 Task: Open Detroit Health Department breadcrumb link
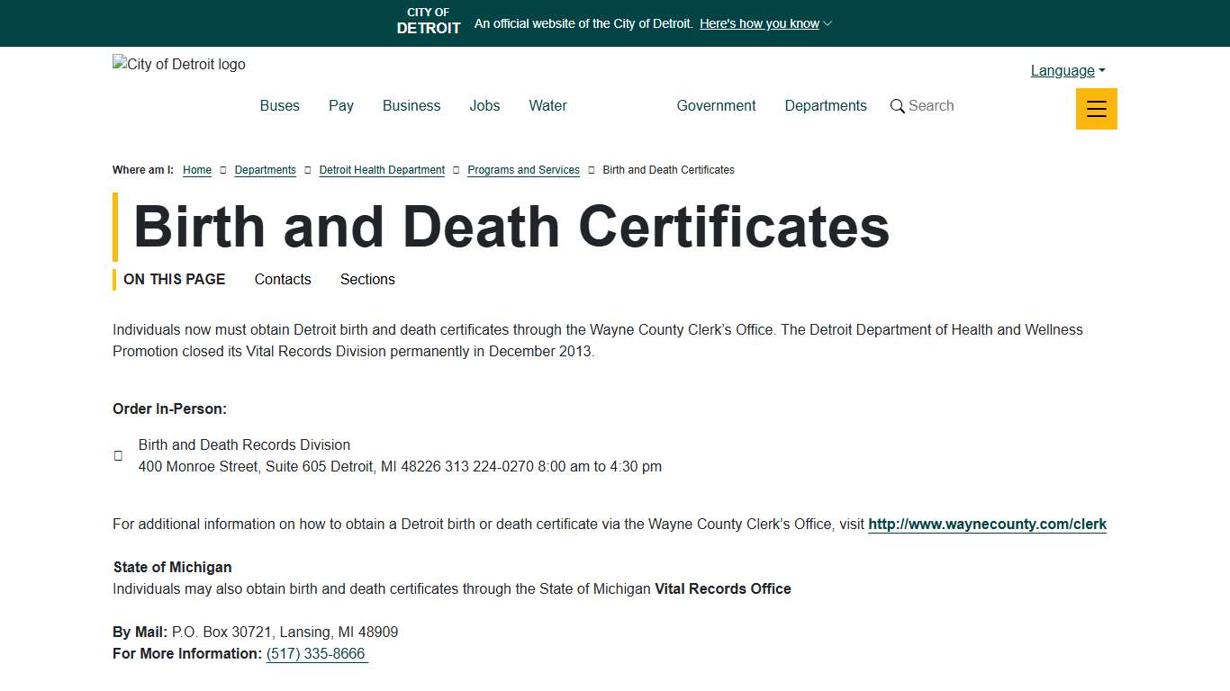382,170
